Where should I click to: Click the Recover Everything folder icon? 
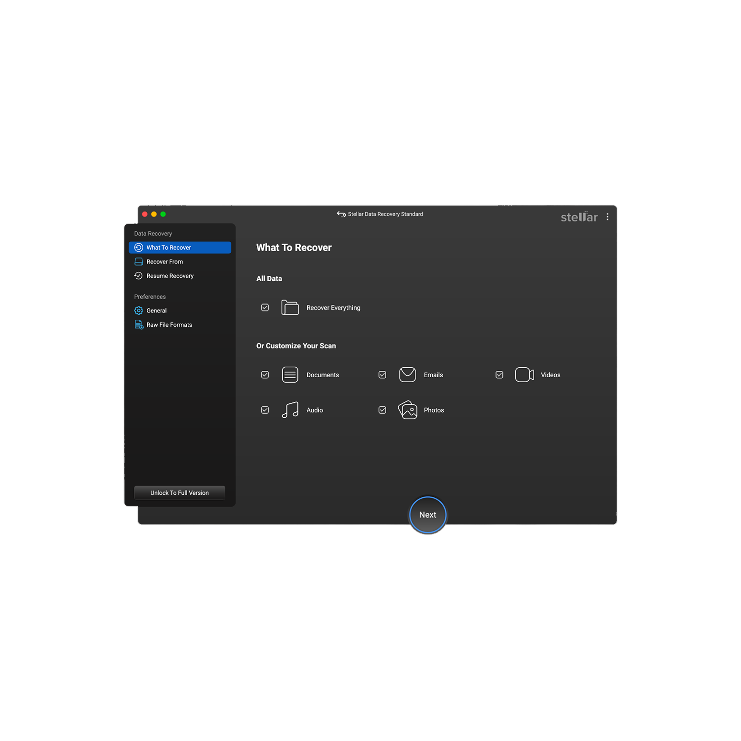click(290, 307)
